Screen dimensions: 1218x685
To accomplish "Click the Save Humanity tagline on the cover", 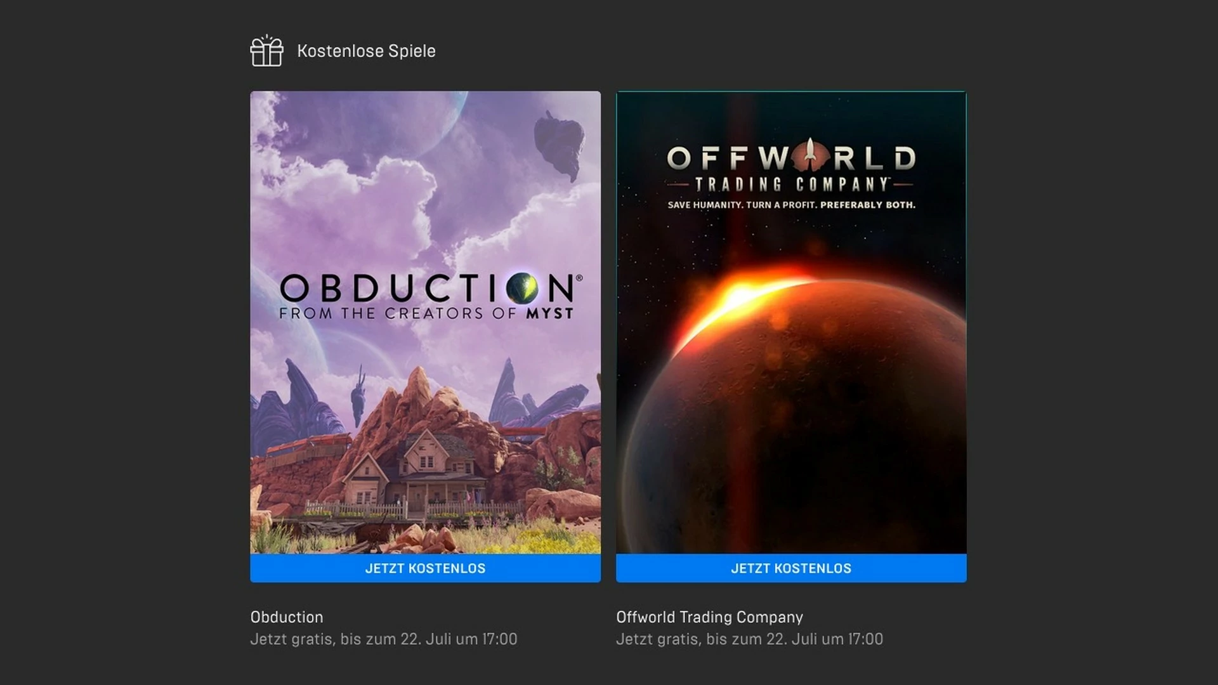I will tap(791, 205).
